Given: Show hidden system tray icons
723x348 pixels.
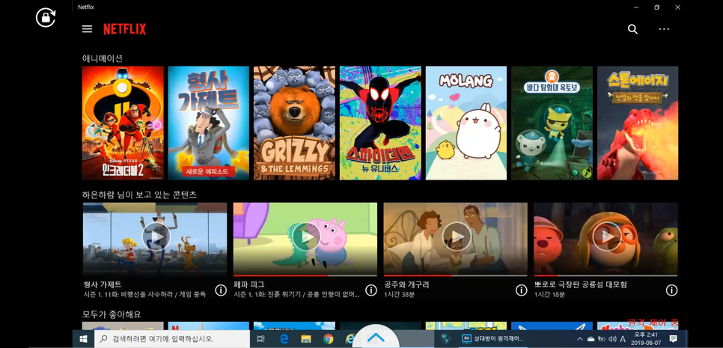Looking at the screenshot, I should coord(579,339).
